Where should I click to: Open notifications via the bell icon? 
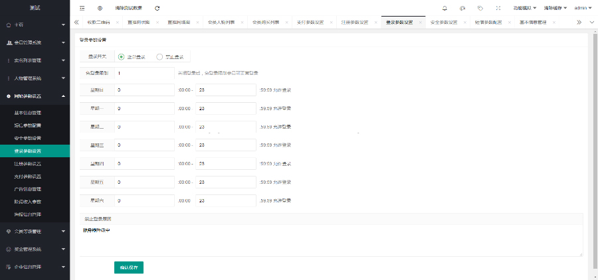(x=445, y=8)
